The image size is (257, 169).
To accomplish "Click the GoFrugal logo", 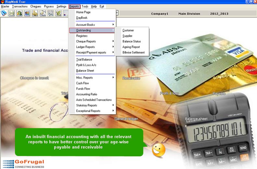I will click(23, 164).
